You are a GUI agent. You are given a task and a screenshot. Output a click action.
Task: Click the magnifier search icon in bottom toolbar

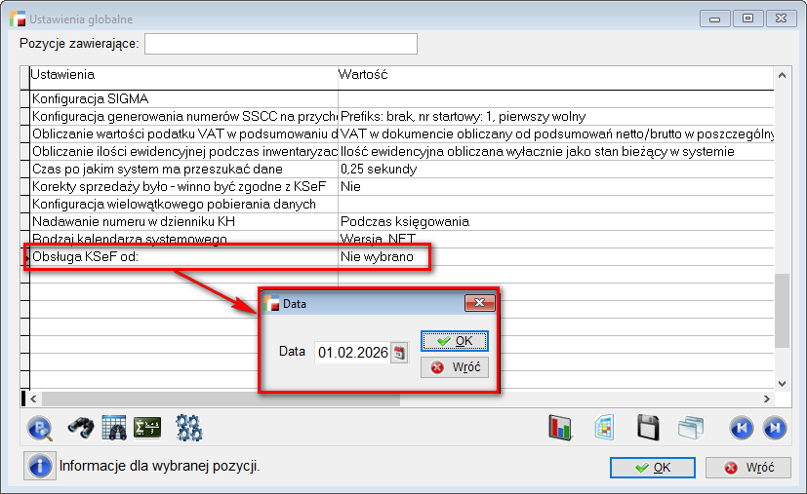point(40,427)
